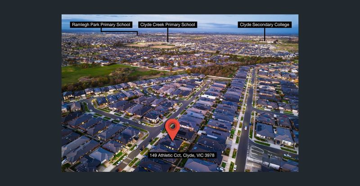Select the Ramlegh Park Primary School label
This screenshot has width=360, height=186.
[x=101, y=25]
